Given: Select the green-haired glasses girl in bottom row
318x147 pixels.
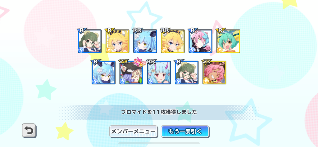Looking at the screenshot, I should point(187,73).
